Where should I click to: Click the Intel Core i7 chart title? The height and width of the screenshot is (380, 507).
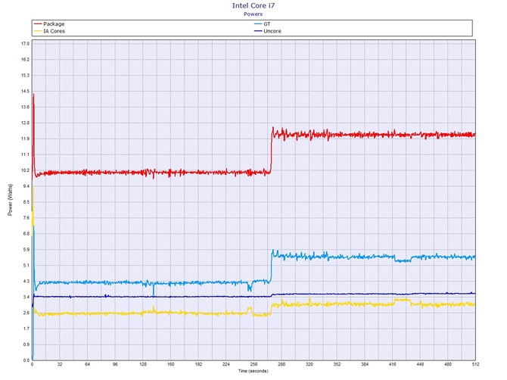(x=253, y=5)
